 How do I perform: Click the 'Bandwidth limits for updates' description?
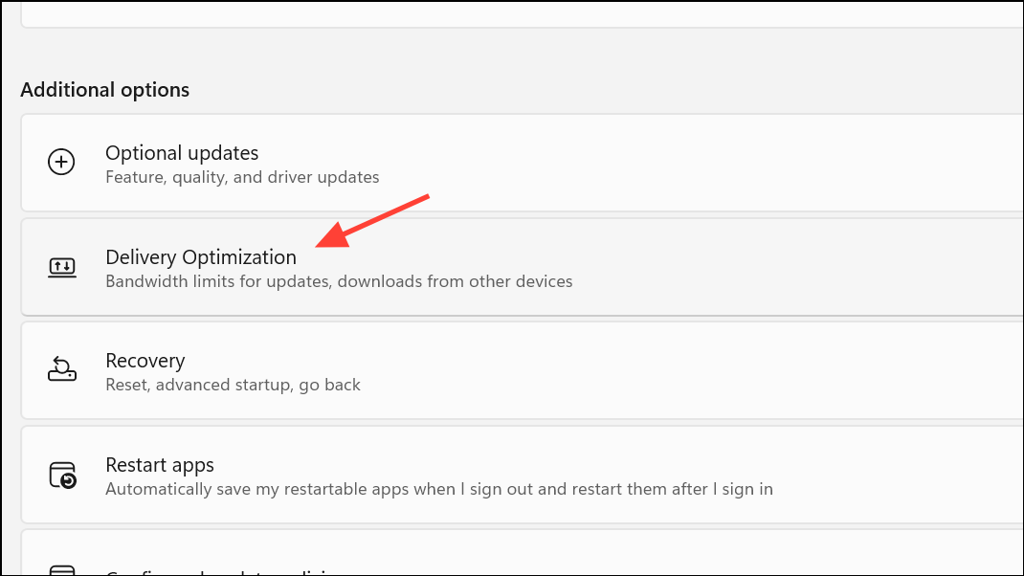[338, 280]
